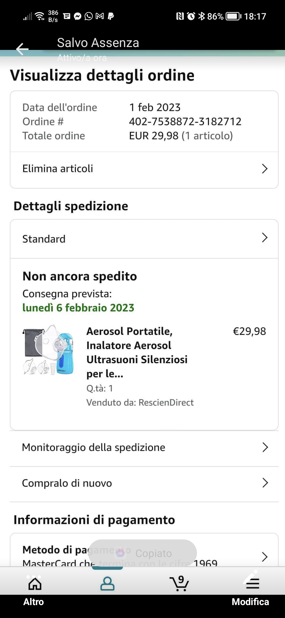This screenshot has height=618, width=285.
Task: Tap the WhatsApp status bar icon
Action: pos(89,16)
